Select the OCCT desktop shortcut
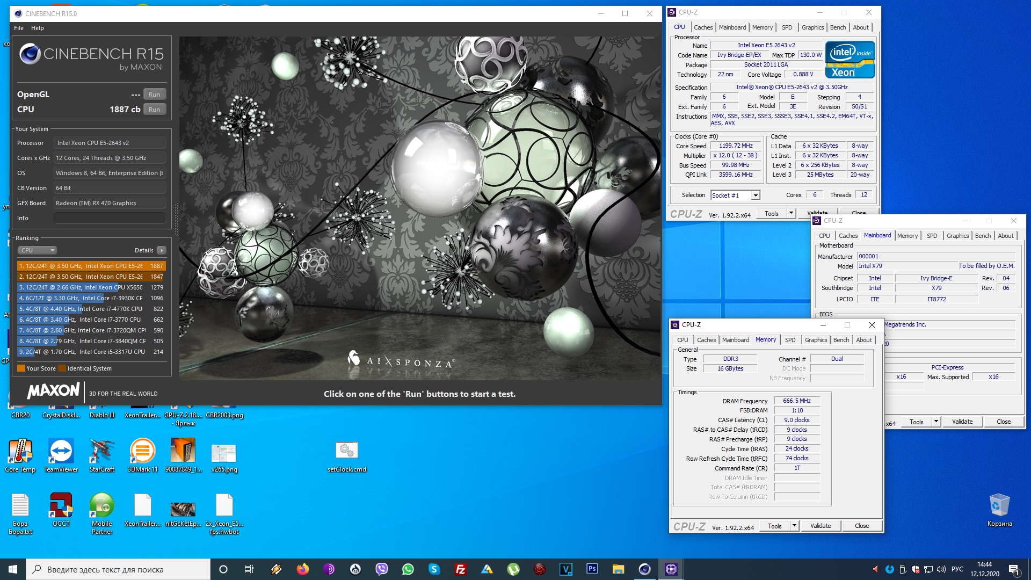The image size is (1031, 580). click(x=61, y=510)
